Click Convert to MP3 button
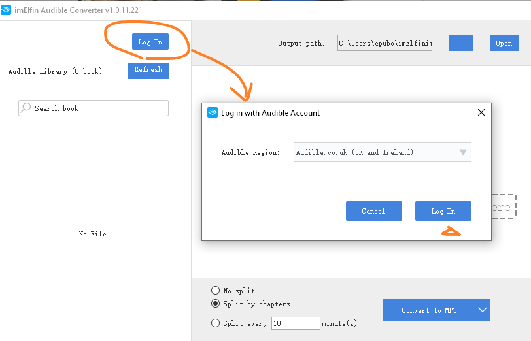Viewport: 531px width, 341px height. pos(429,310)
